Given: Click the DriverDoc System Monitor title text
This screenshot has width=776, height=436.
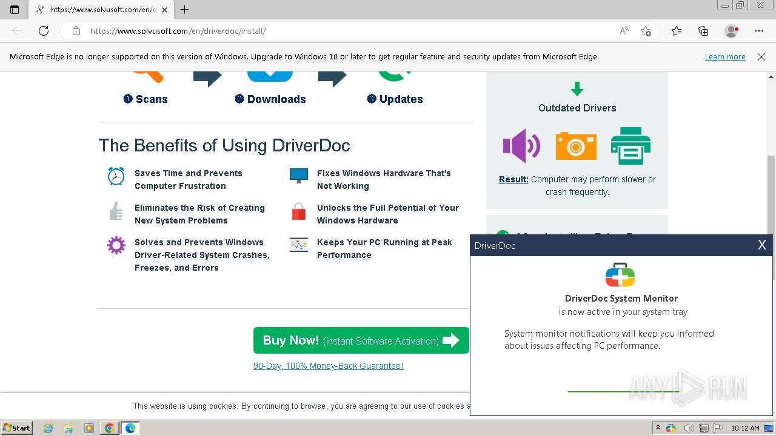Looking at the screenshot, I should pyautogui.click(x=621, y=298).
